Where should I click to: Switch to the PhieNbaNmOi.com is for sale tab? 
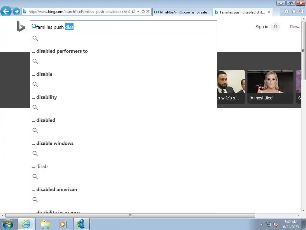[x=182, y=12]
